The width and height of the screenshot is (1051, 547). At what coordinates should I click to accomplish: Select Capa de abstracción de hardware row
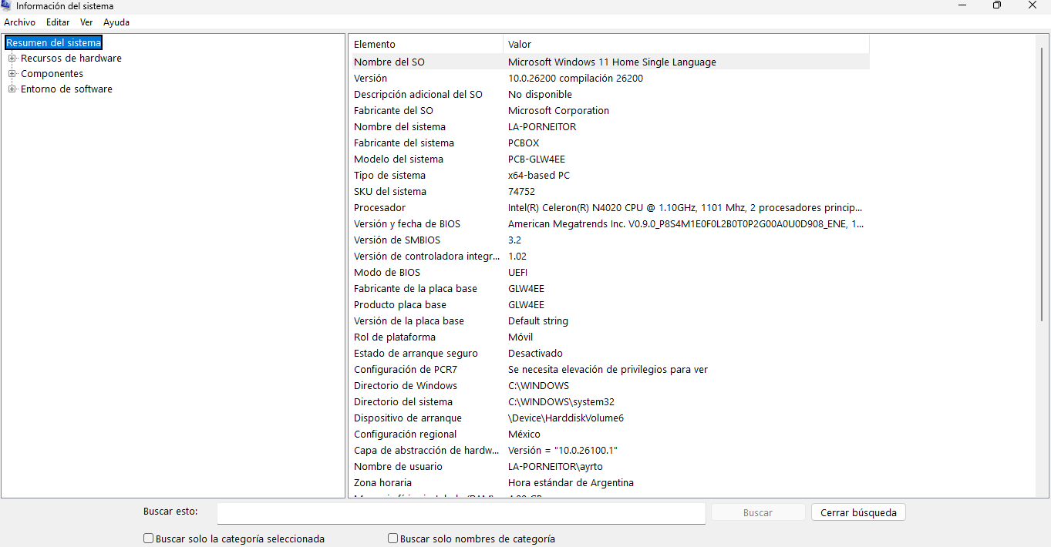pyautogui.click(x=610, y=451)
